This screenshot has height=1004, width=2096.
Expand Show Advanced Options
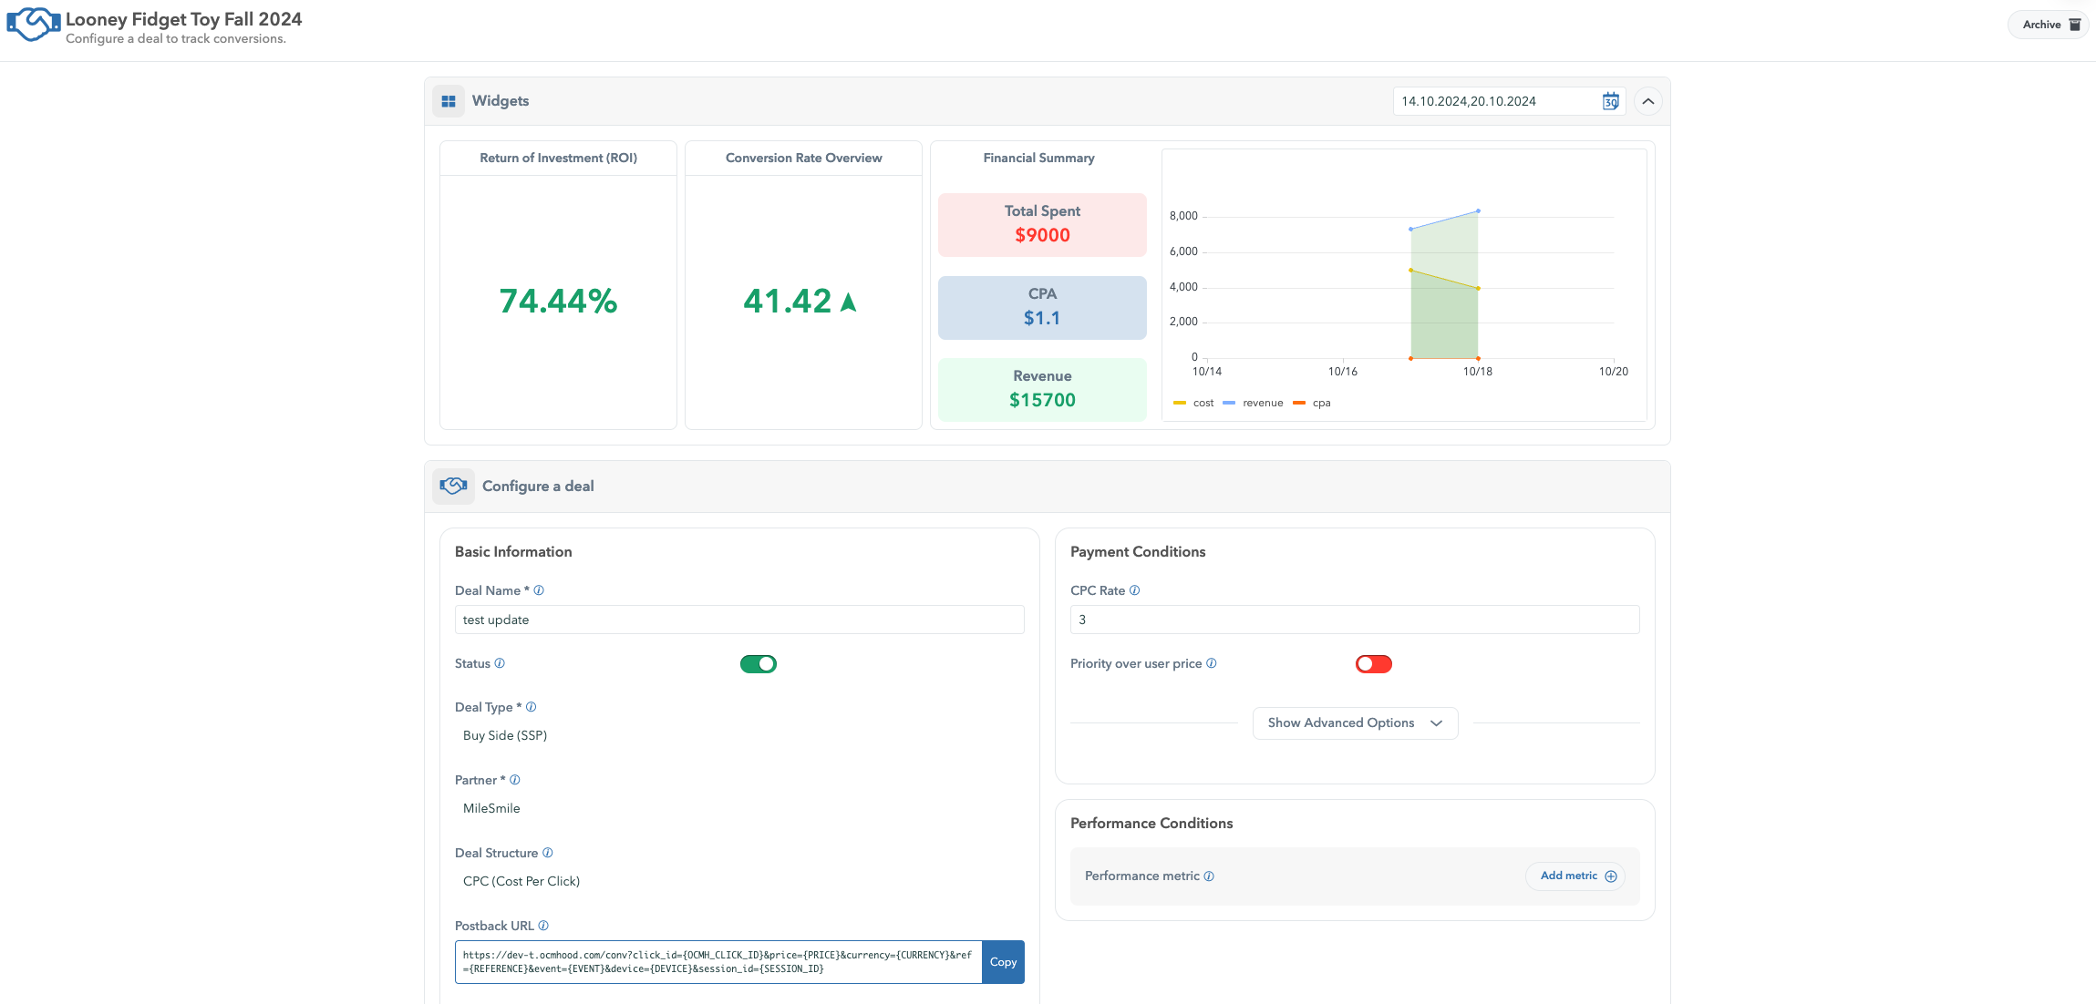tap(1356, 723)
